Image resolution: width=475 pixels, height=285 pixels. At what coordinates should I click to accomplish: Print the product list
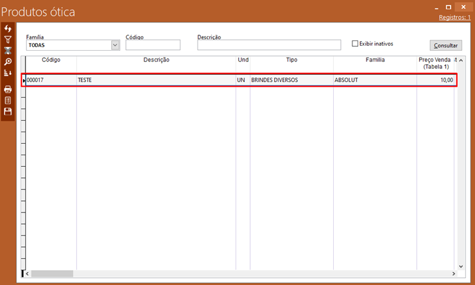click(x=8, y=89)
